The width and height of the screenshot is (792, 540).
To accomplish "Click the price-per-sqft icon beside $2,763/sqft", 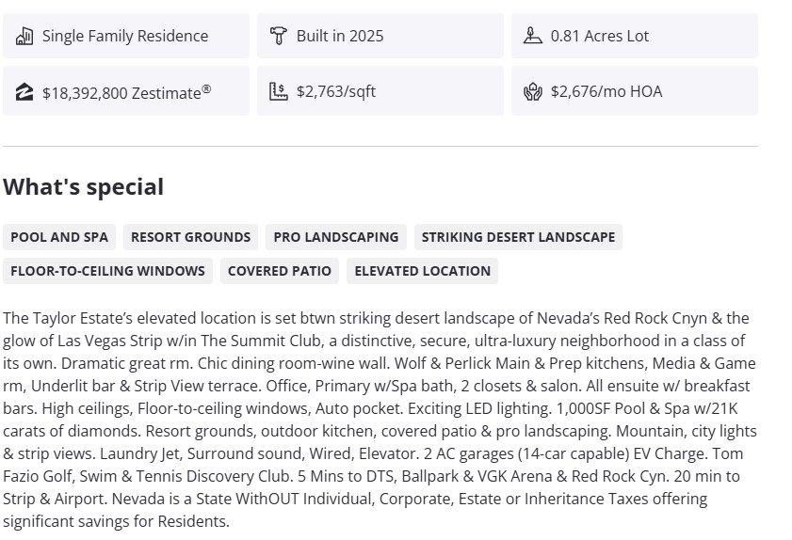I will tap(278, 91).
